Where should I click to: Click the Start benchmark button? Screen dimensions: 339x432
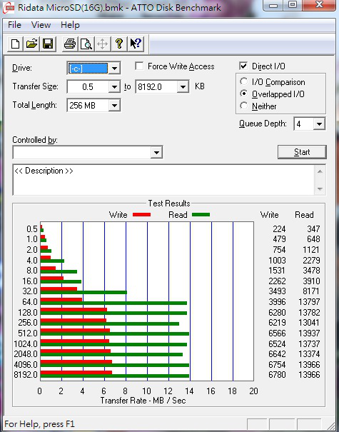(302, 152)
